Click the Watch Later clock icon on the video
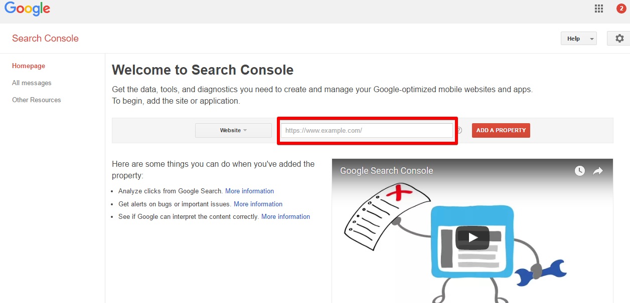The image size is (630, 303). click(580, 171)
